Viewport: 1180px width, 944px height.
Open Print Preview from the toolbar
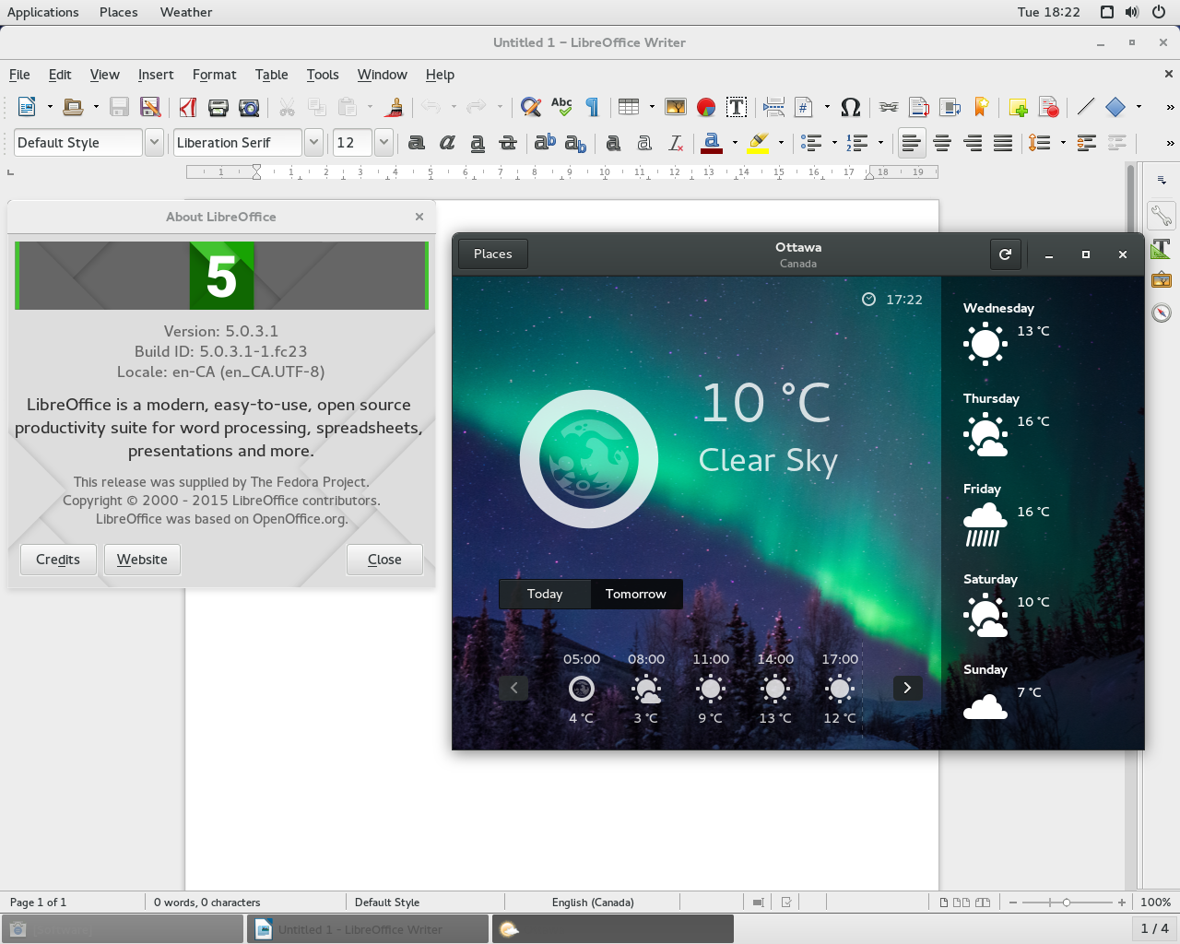pos(249,107)
